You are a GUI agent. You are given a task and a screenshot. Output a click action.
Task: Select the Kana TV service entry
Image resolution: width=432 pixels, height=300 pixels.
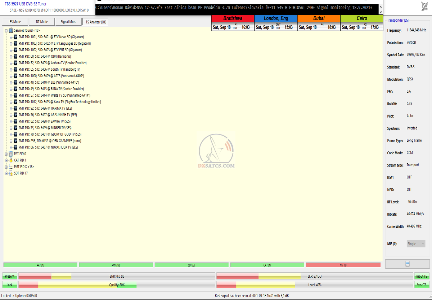point(60,102)
